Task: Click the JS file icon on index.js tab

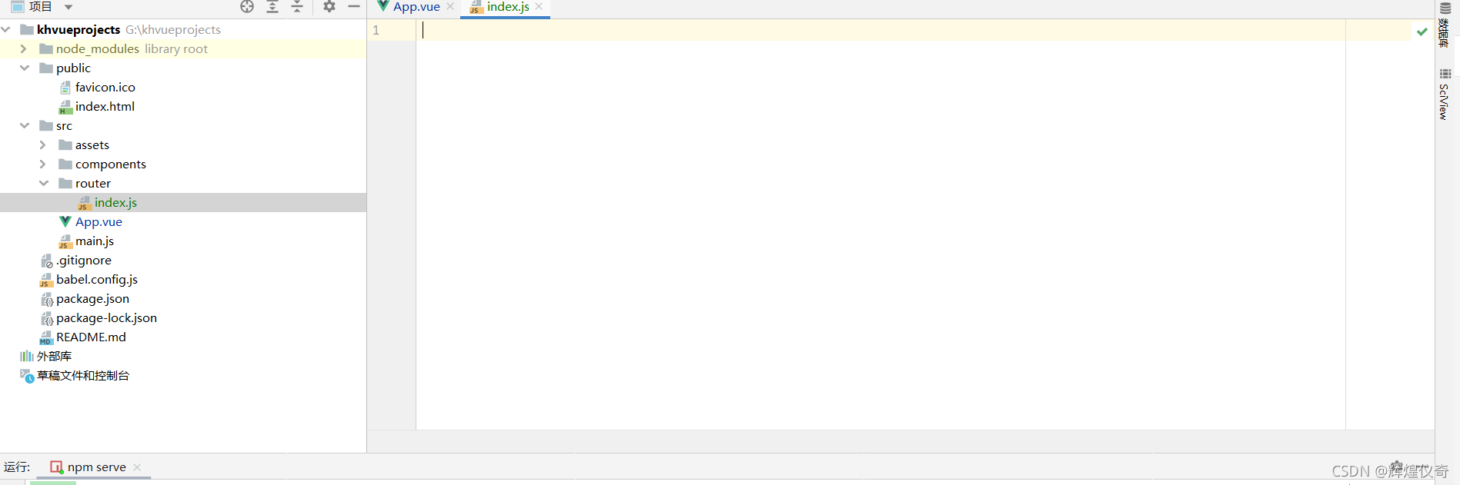Action: pyautogui.click(x=476, y=7)
